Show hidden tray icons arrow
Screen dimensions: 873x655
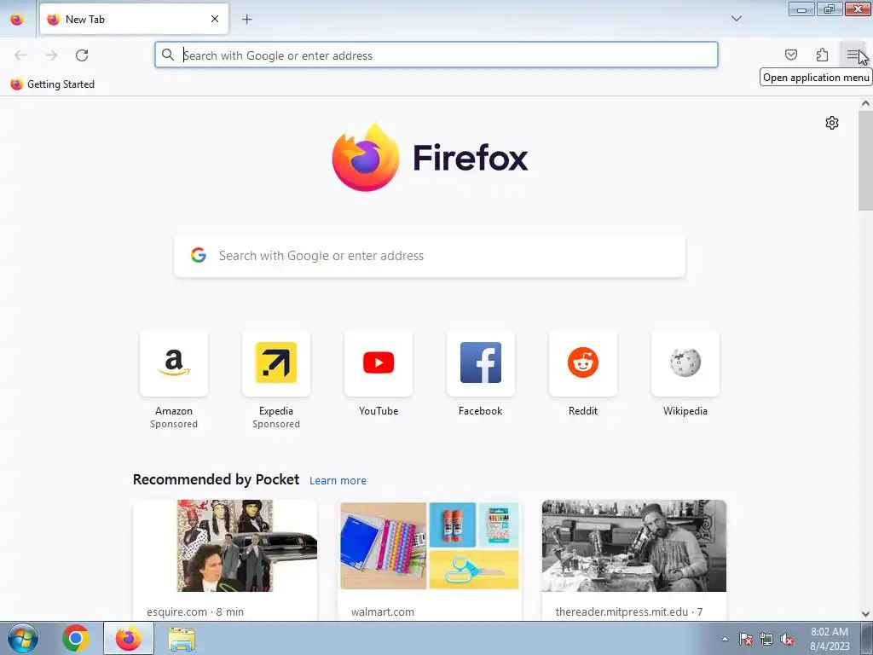coord(725,639)
